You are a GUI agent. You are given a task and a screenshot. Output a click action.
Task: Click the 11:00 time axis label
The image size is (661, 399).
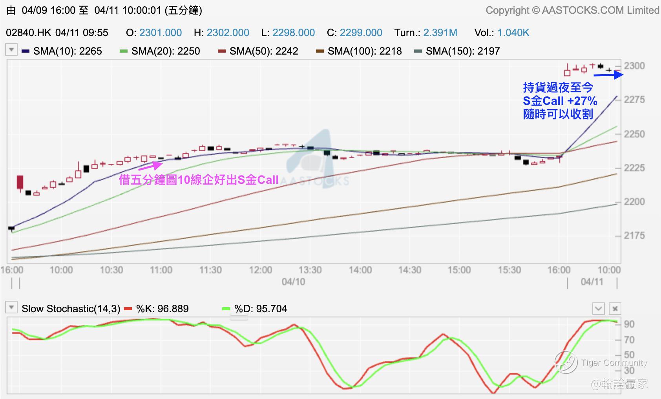tap(161, 270)
